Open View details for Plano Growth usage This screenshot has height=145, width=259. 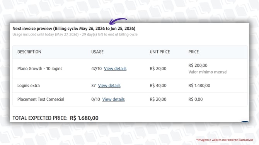[115, 69]
